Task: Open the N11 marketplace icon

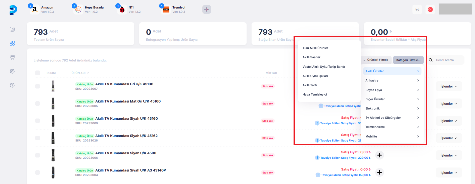Action: 122,9
